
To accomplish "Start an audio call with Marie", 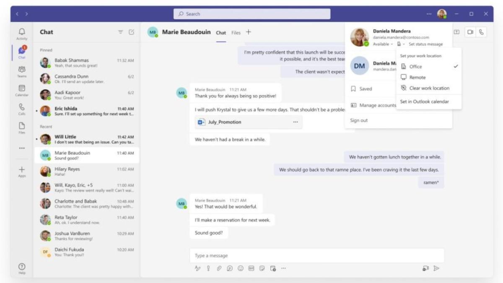I will tap(481, 32).
